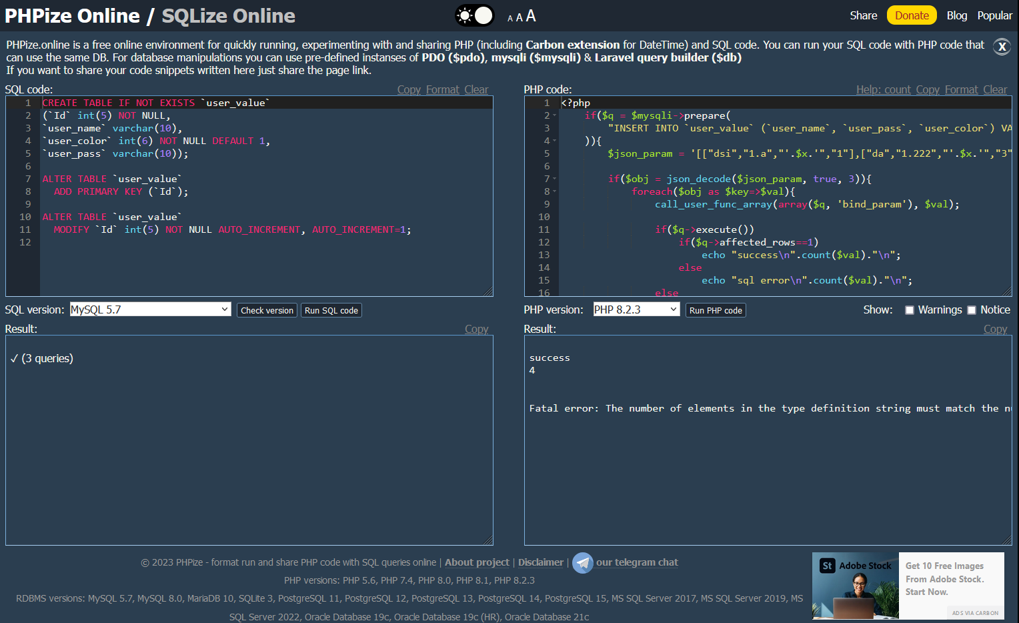Go to the PHPize Online home title
This screenshot has height=623, width=1019.
tap(72, 16)
